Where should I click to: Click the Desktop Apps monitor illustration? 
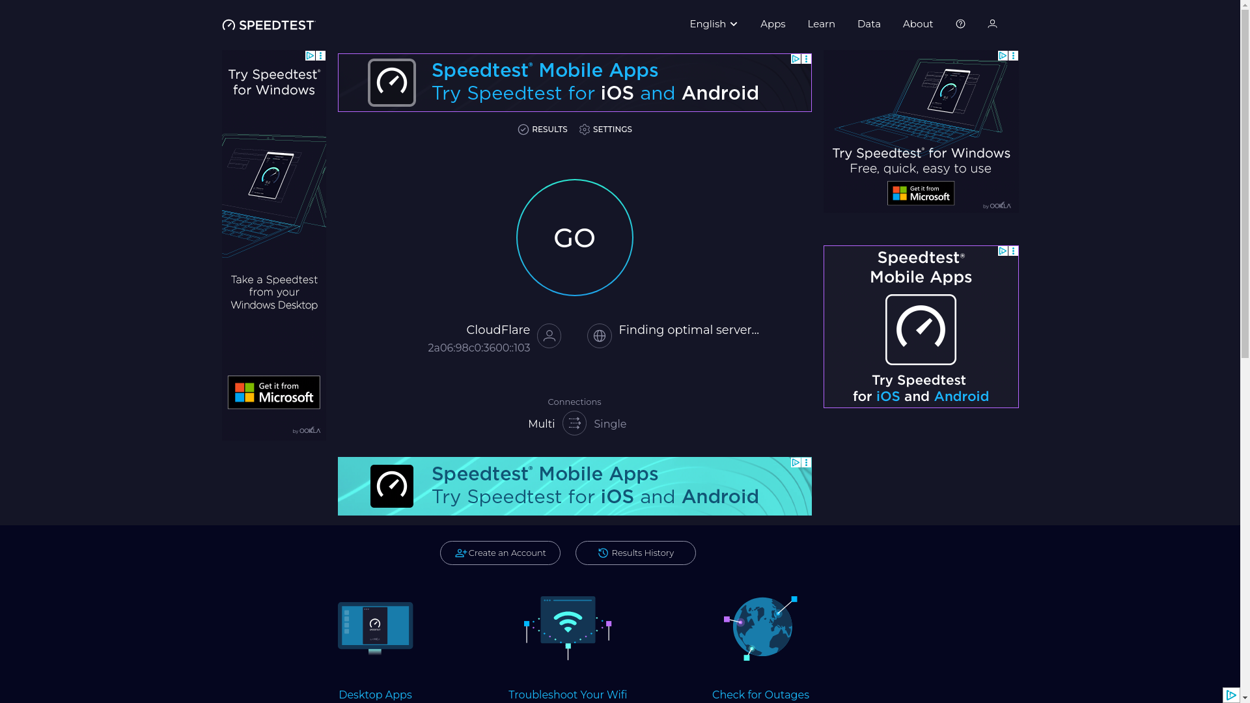(x=375, y=627)
